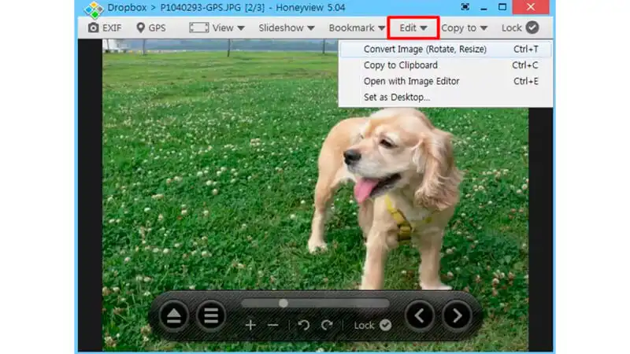Toggle Lock checkmark in bottom control bar

pyautogui.click(x=385, y=325)
